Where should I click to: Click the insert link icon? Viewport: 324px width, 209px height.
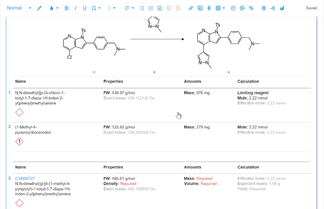pyautogui.click(x=191, y=8)
